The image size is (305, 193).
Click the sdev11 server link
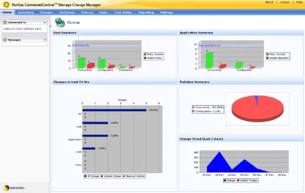22,28
